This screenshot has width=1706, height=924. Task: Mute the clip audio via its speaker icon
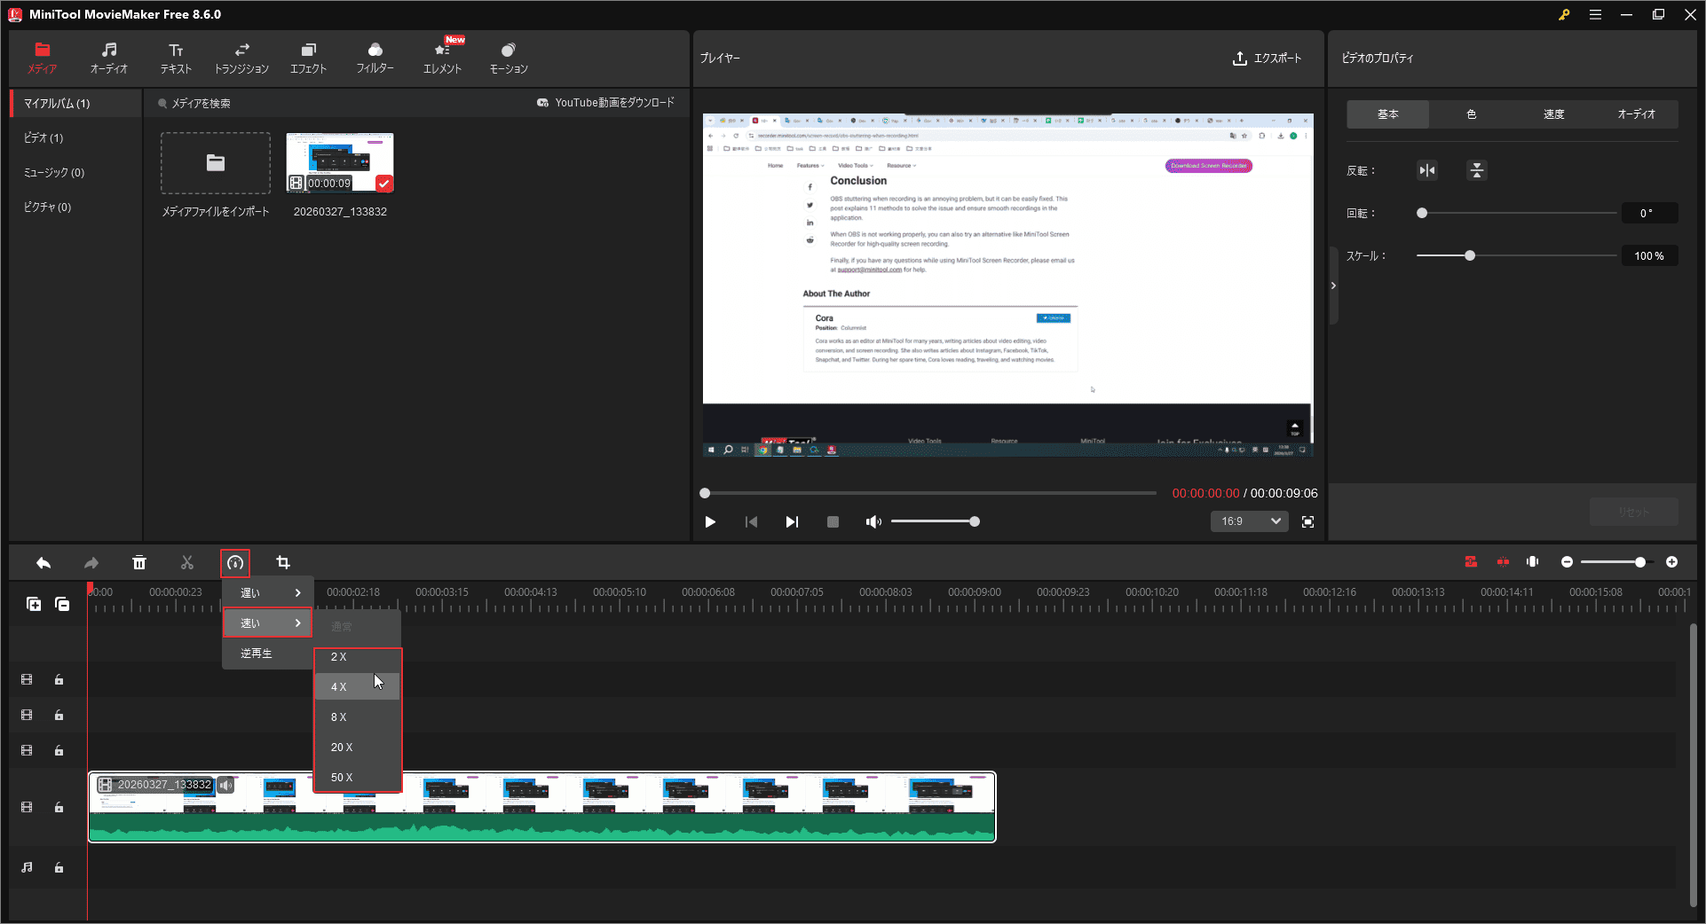pyautogui.click(x=226, y=785)
